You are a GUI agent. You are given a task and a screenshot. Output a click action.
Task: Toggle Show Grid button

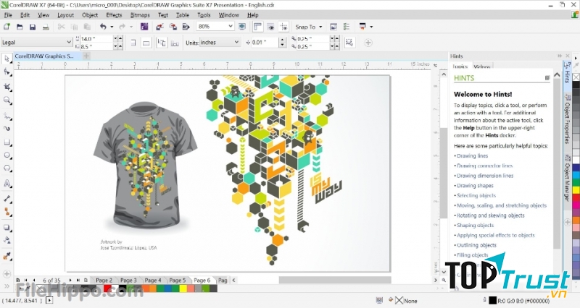tap(270, 27)
